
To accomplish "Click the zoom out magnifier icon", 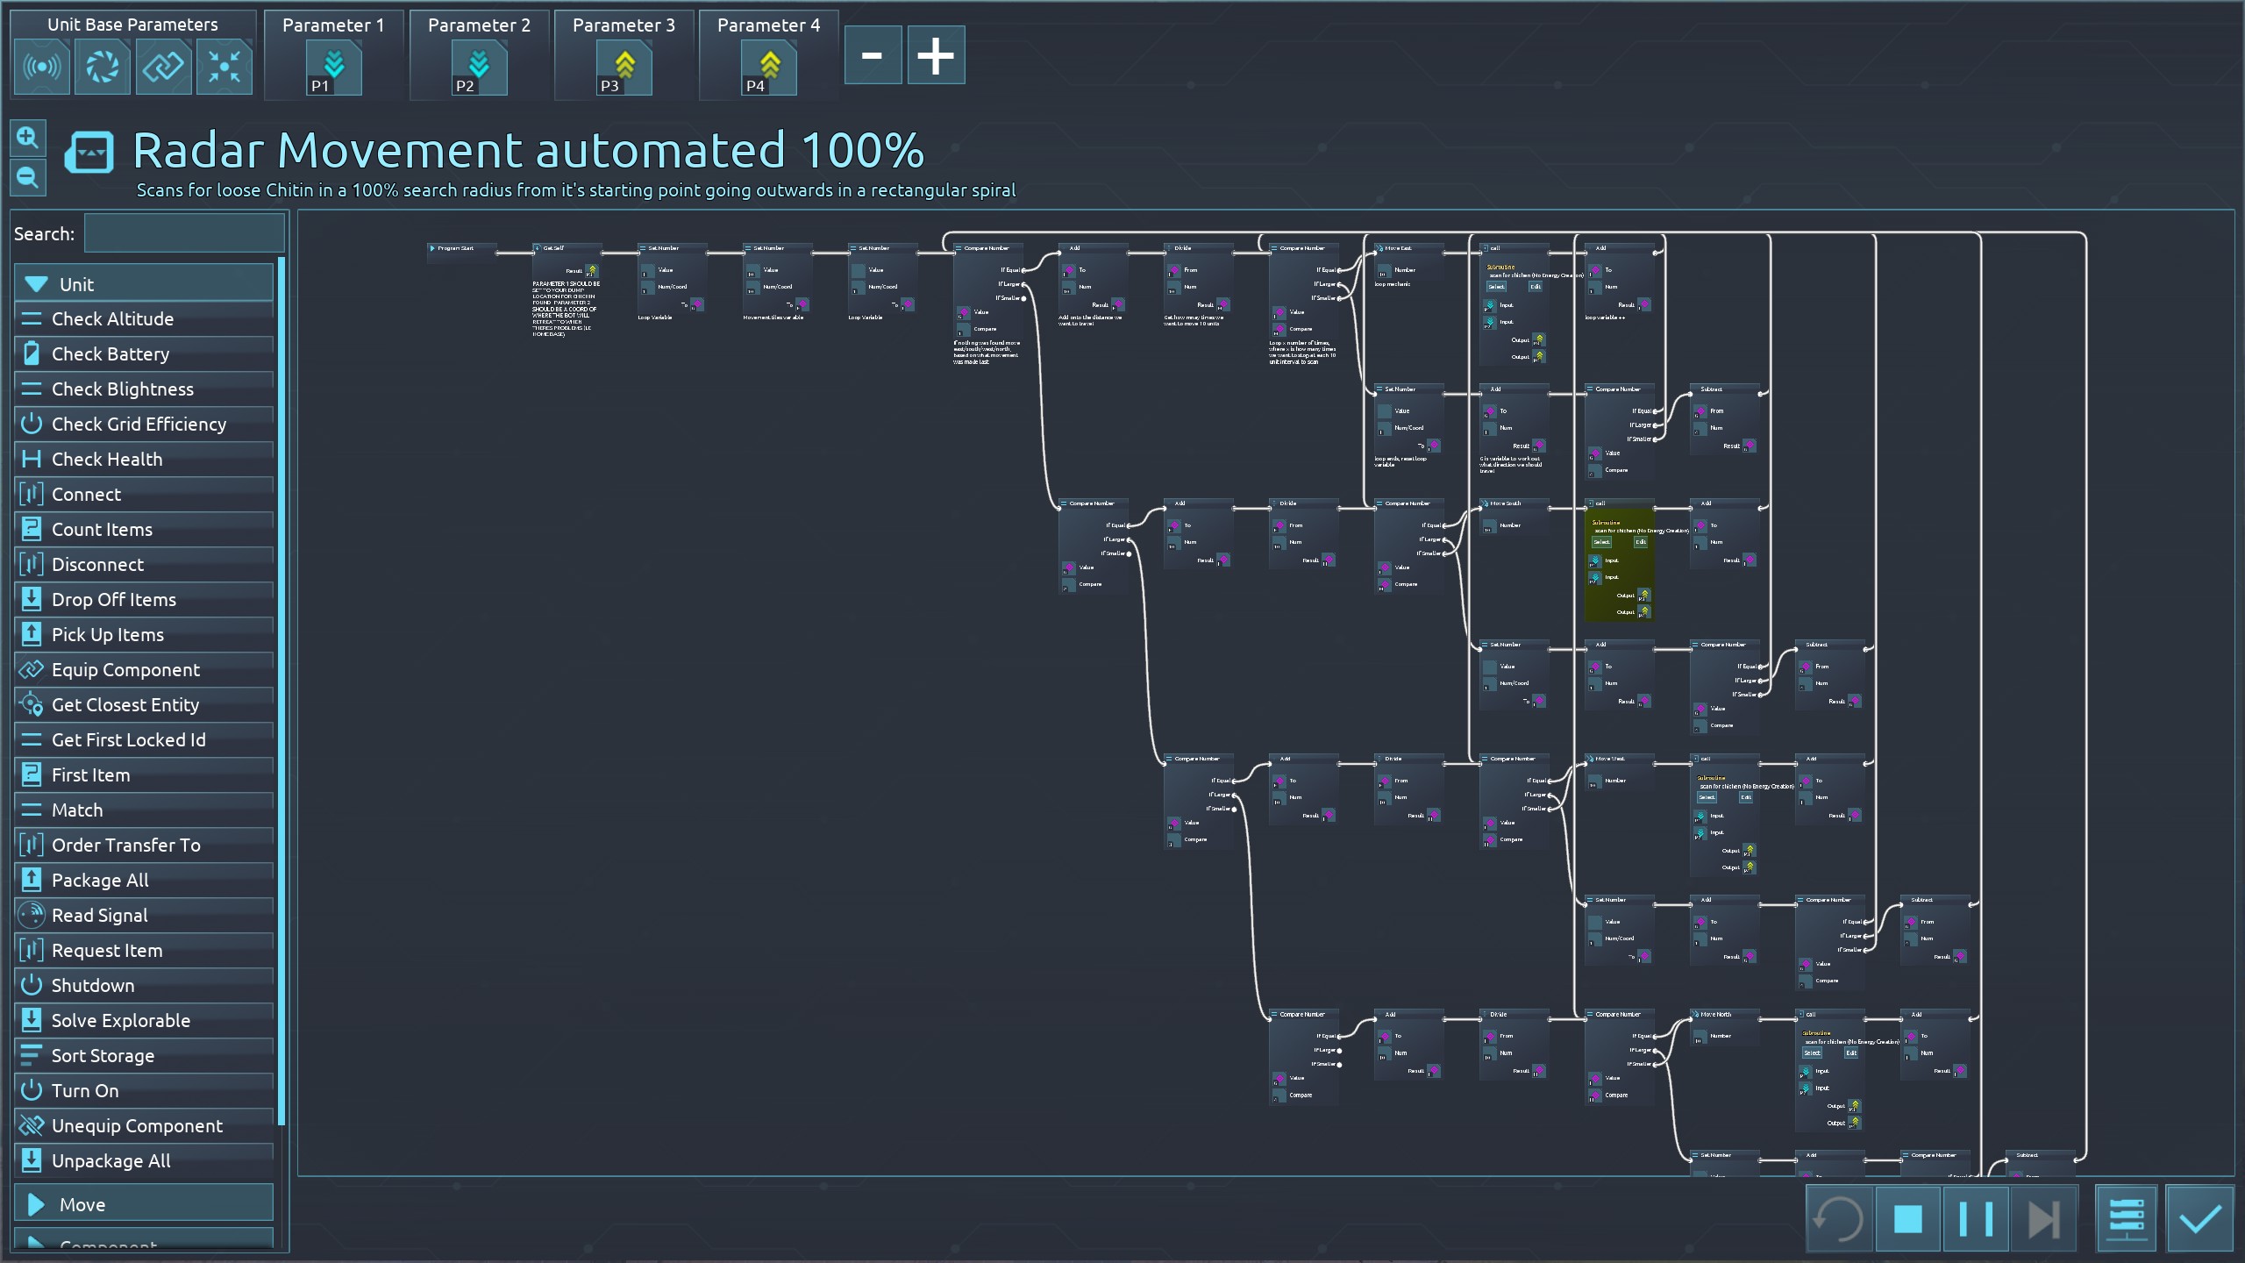I will 27,178.
